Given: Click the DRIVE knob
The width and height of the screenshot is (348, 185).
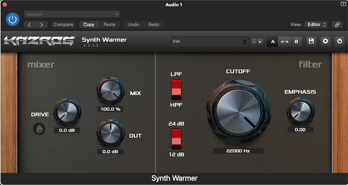Looking at the screenshot, I should [x=67, y=112].
